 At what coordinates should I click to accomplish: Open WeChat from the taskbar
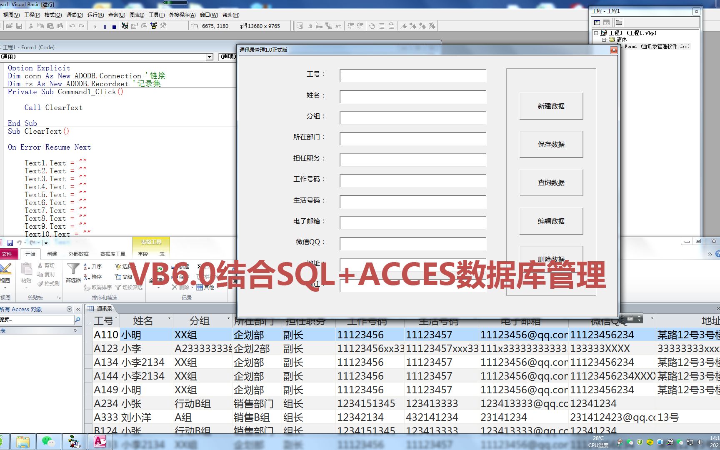point(49,441)
